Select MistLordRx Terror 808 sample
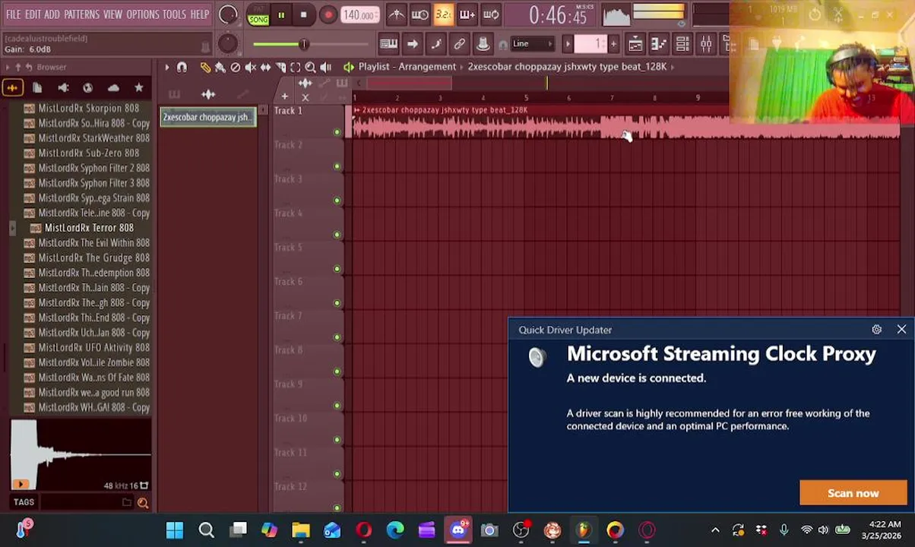This screenshot has width=915, height=547. coord(88,228)
